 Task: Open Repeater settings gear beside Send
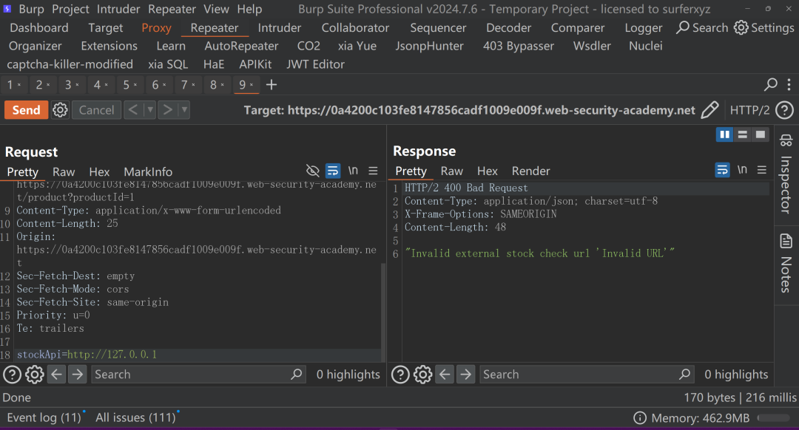tap(60, 110)
